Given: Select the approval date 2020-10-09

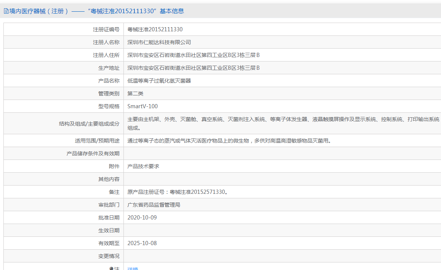Looking at the screenshot, I should pyautogui.click(x=142, y=218).
